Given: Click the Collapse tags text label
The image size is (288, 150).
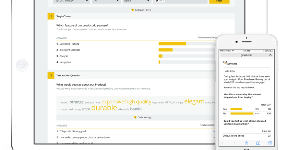Looking at the screenshot, I should [x=144, y=118].
